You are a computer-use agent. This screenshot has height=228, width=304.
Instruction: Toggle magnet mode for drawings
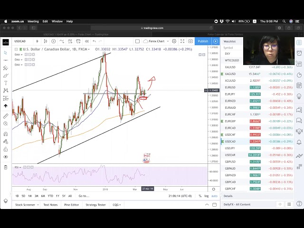pyautogui.click(x=6, y=134)
